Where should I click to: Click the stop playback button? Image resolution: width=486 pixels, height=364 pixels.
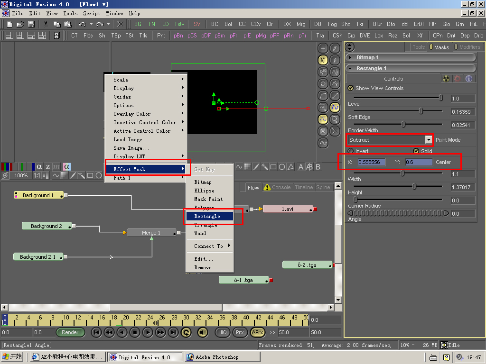pos(135,332)
